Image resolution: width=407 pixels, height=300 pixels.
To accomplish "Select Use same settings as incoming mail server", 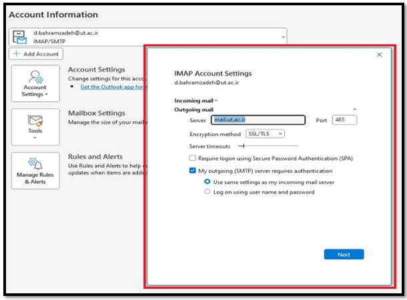I will click(x=207, y=181).
